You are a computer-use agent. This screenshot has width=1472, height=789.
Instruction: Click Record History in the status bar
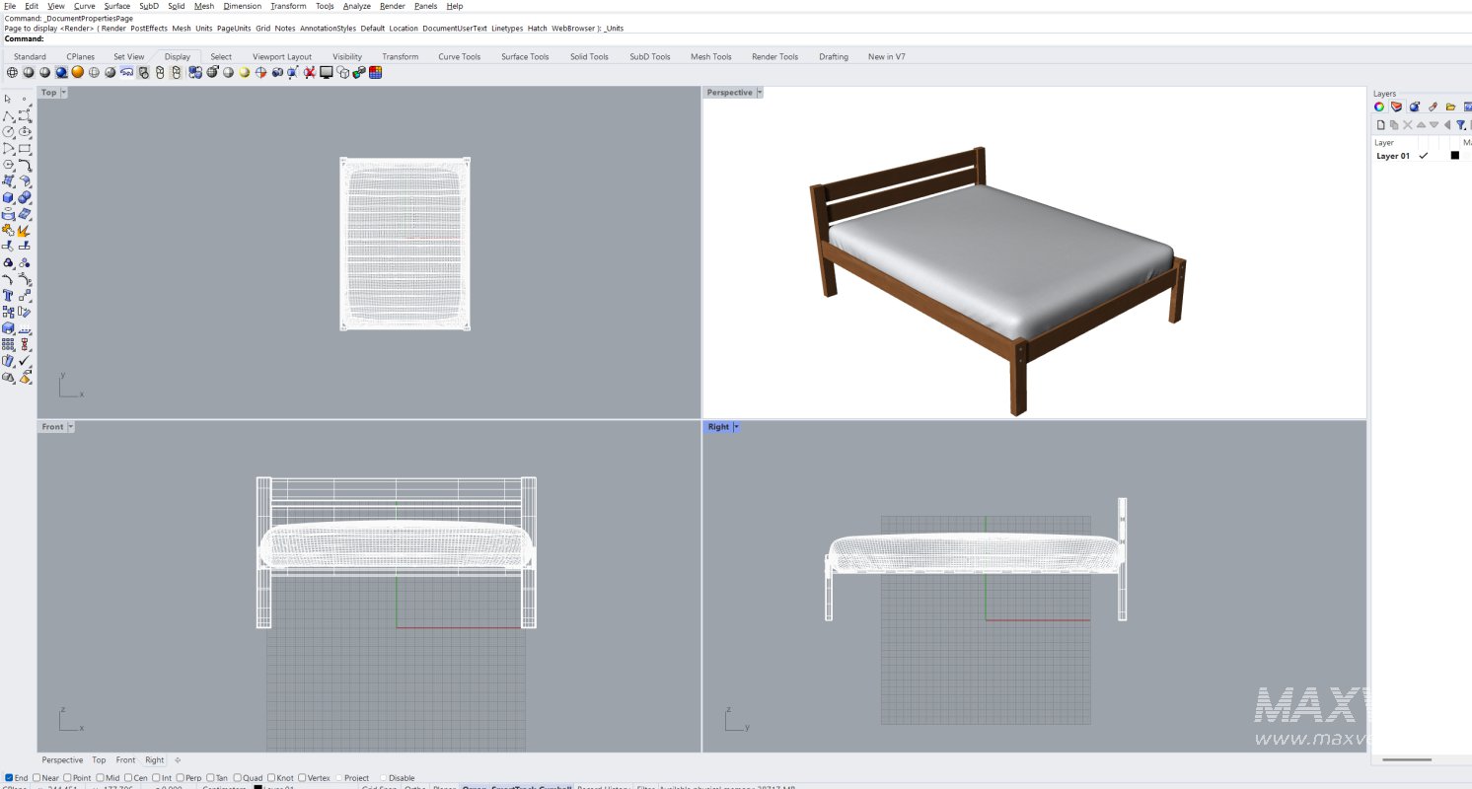[x=603, y=787]
